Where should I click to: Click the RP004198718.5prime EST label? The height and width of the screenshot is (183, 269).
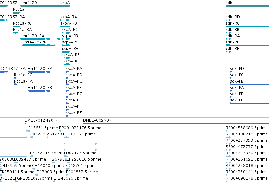(247, 134)
